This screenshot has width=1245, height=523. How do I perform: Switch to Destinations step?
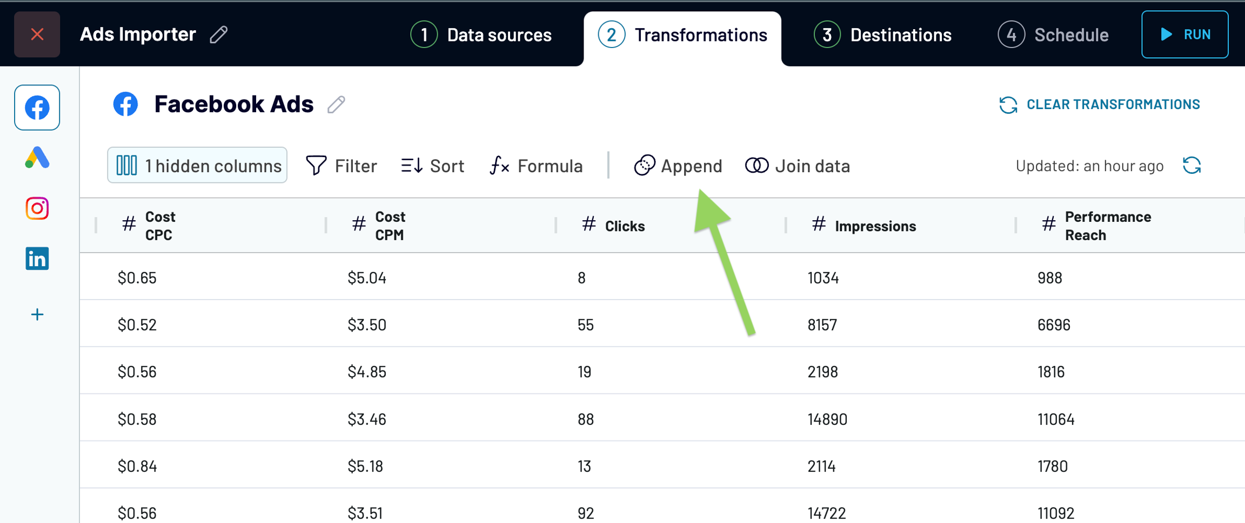click(x=882, y=35)
